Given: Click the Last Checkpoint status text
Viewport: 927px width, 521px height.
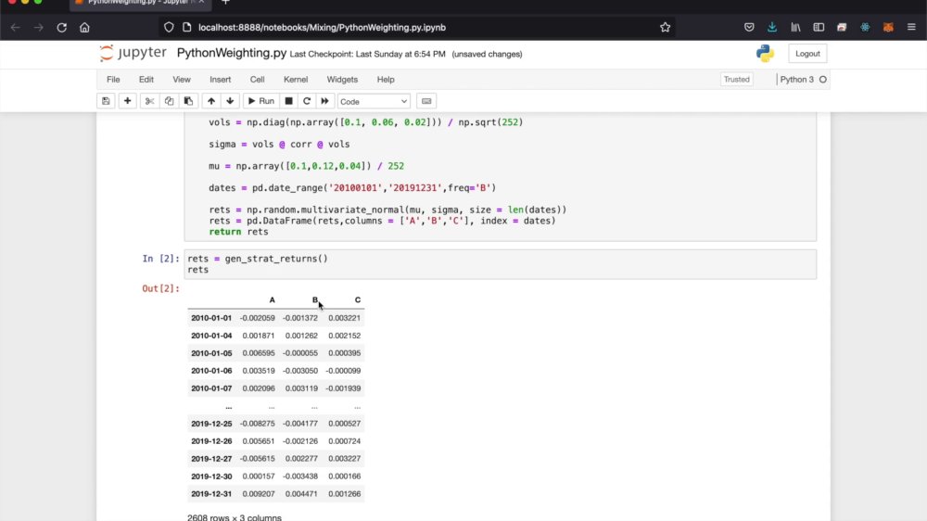Looking at the screenshot, I should [x=367, y=55].
